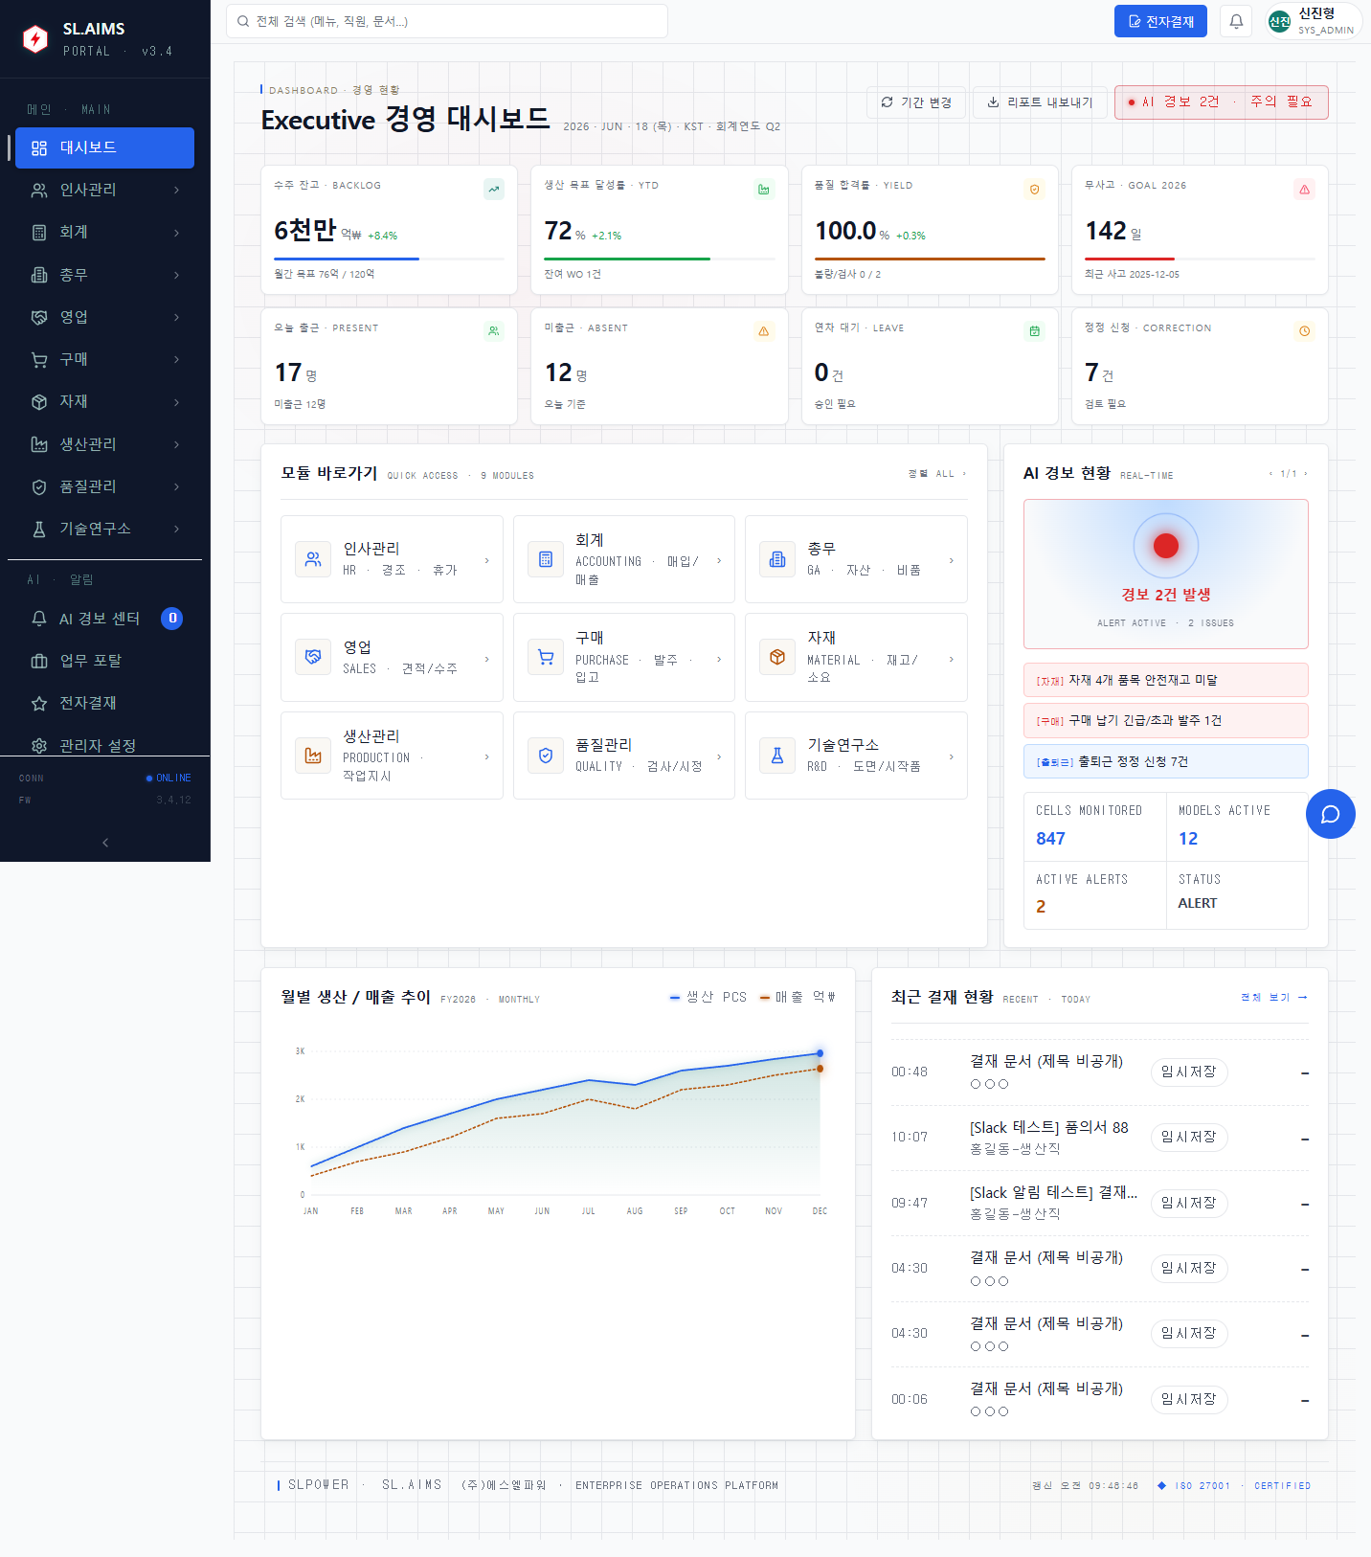Click the warning icon on 무사고 card
The height and width of the screenshot is (1557, 1371).
[1304, 190]
